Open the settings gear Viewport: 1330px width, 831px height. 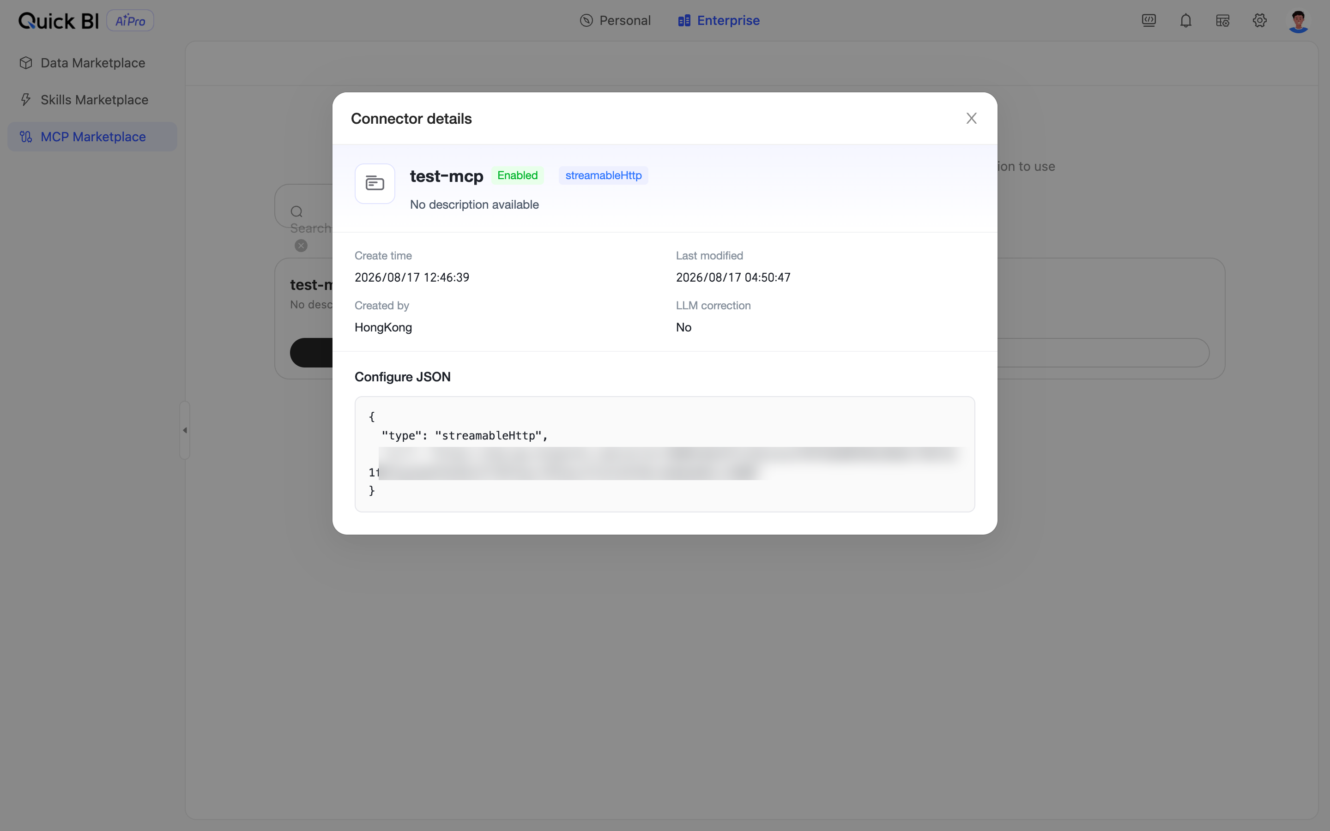click(1260, 21)
